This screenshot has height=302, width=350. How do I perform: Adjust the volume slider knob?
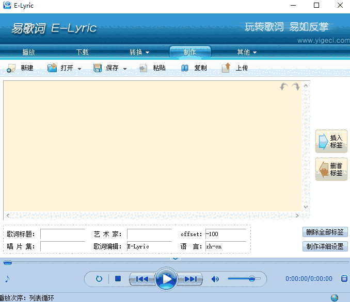pyautogui.click(x=252, y=279)
